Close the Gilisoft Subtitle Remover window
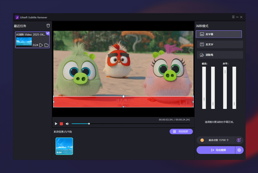The image size is (258, 173). 241,17
